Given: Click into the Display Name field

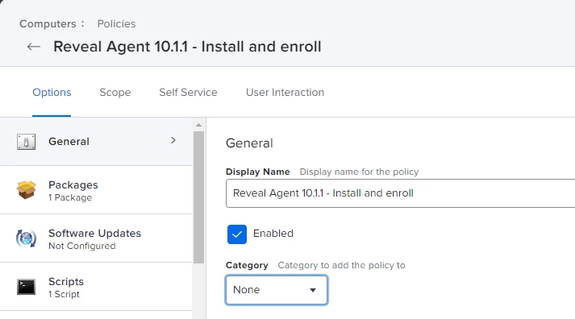Looking at the screenshot, I should click(401, 193).
